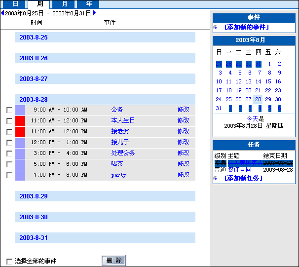Switch to the 月 month view tab
This screenshot has height=267, width=299.
(x=64, y=4)
